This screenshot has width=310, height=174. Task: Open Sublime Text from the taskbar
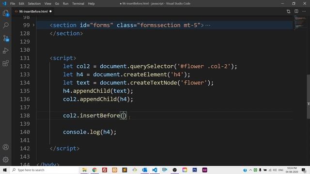click(124, 170)
